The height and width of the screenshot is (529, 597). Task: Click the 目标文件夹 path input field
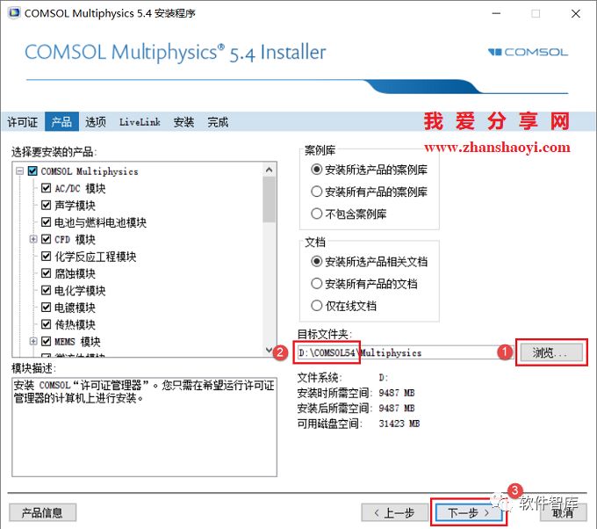pos(404,352)
